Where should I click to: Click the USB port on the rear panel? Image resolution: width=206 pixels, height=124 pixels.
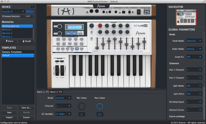124,12
